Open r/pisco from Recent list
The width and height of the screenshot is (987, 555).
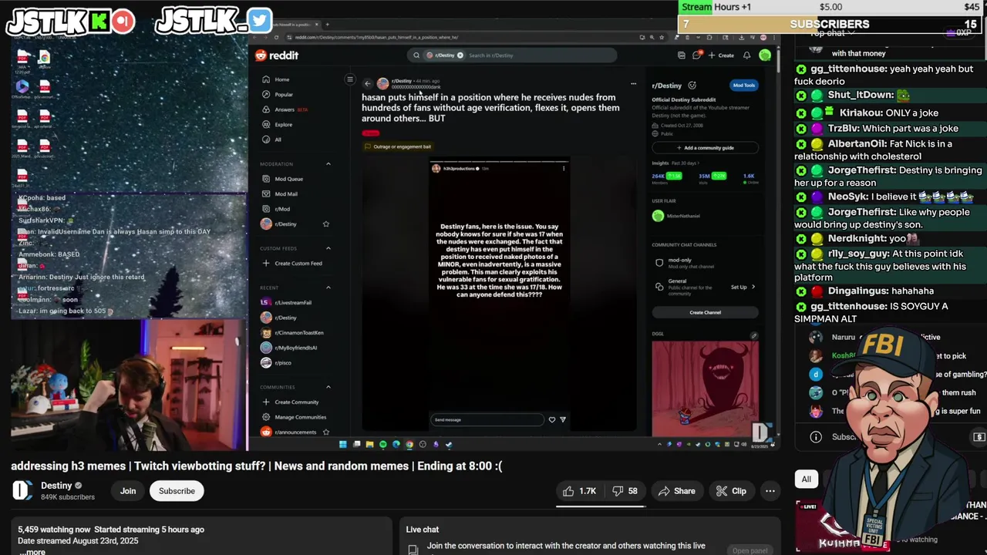(x=276, y=362)
